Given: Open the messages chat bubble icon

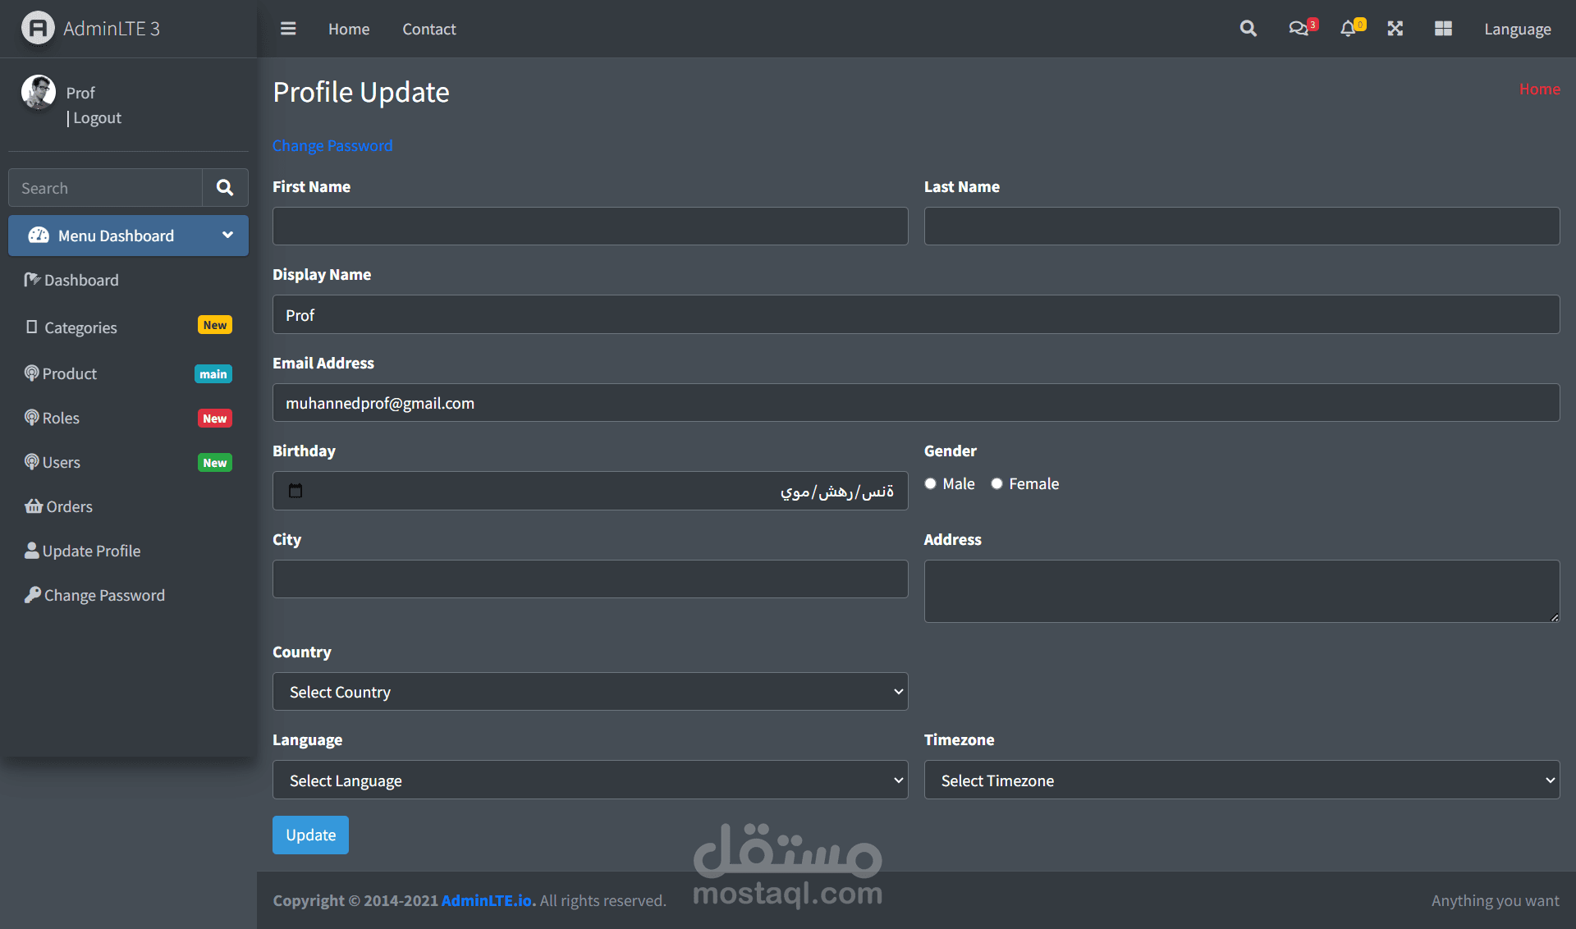Looking at the screenshot, I should [1298, 29].
